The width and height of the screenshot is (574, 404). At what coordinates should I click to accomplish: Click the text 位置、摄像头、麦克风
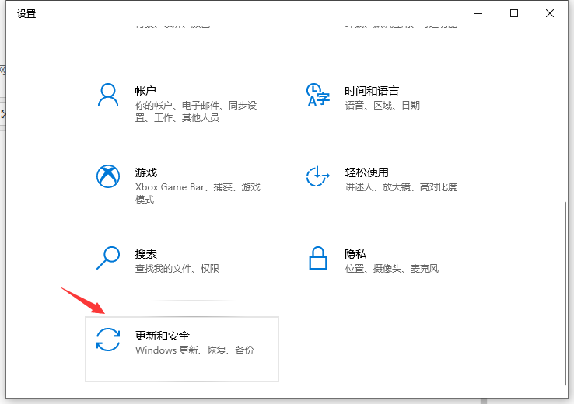[392, 268]
